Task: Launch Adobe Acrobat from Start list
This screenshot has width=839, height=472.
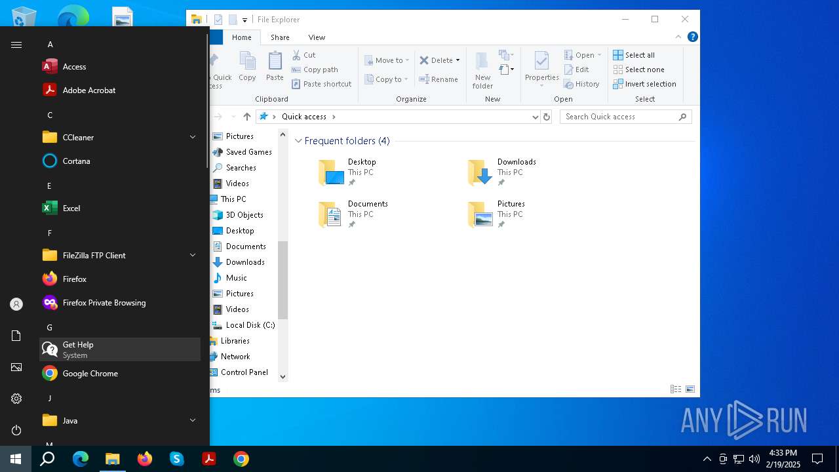Action: (x=120, y=90)
